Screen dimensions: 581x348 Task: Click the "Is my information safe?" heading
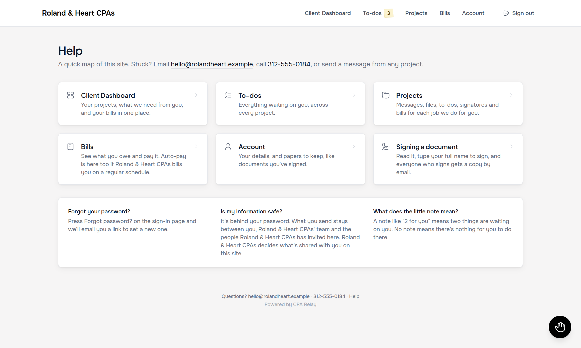point(251,211)
